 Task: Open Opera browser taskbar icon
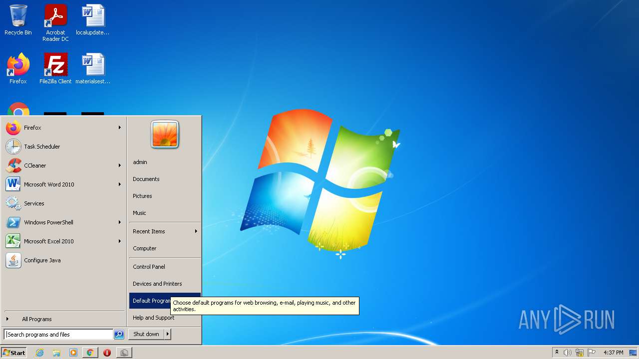(x=107, y=353)
